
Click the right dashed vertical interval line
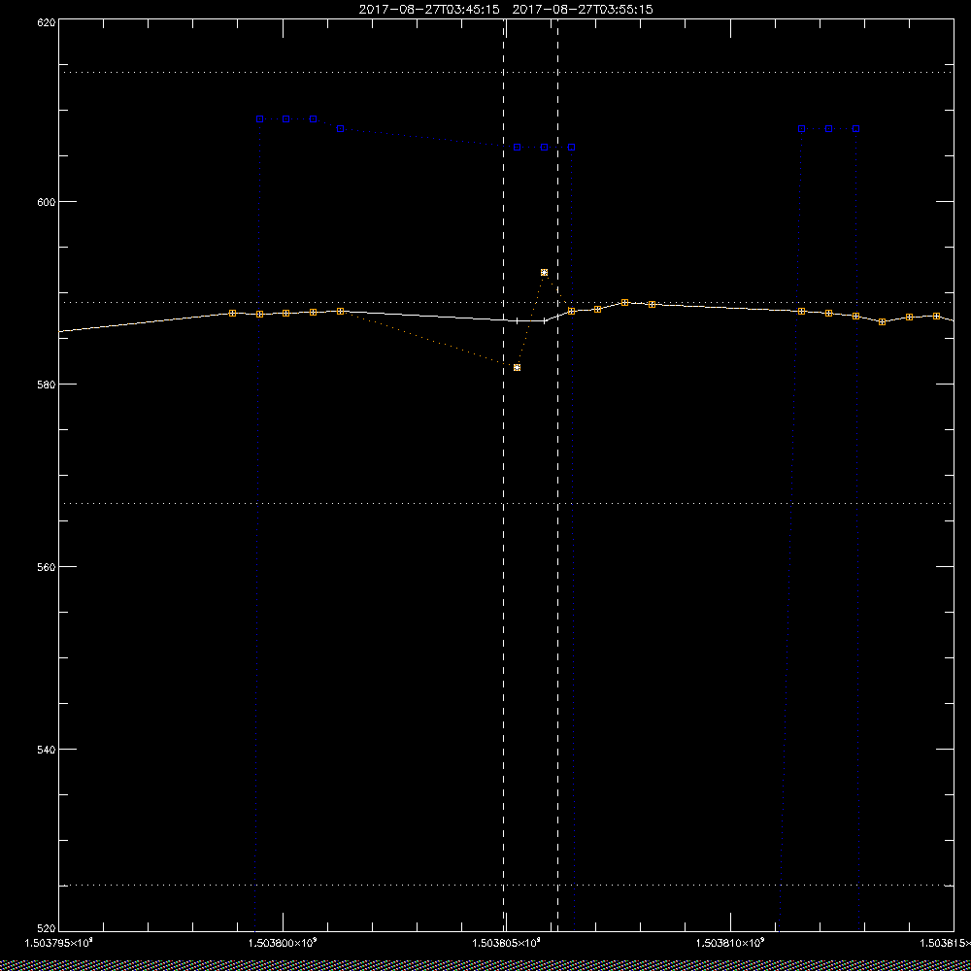558,475
